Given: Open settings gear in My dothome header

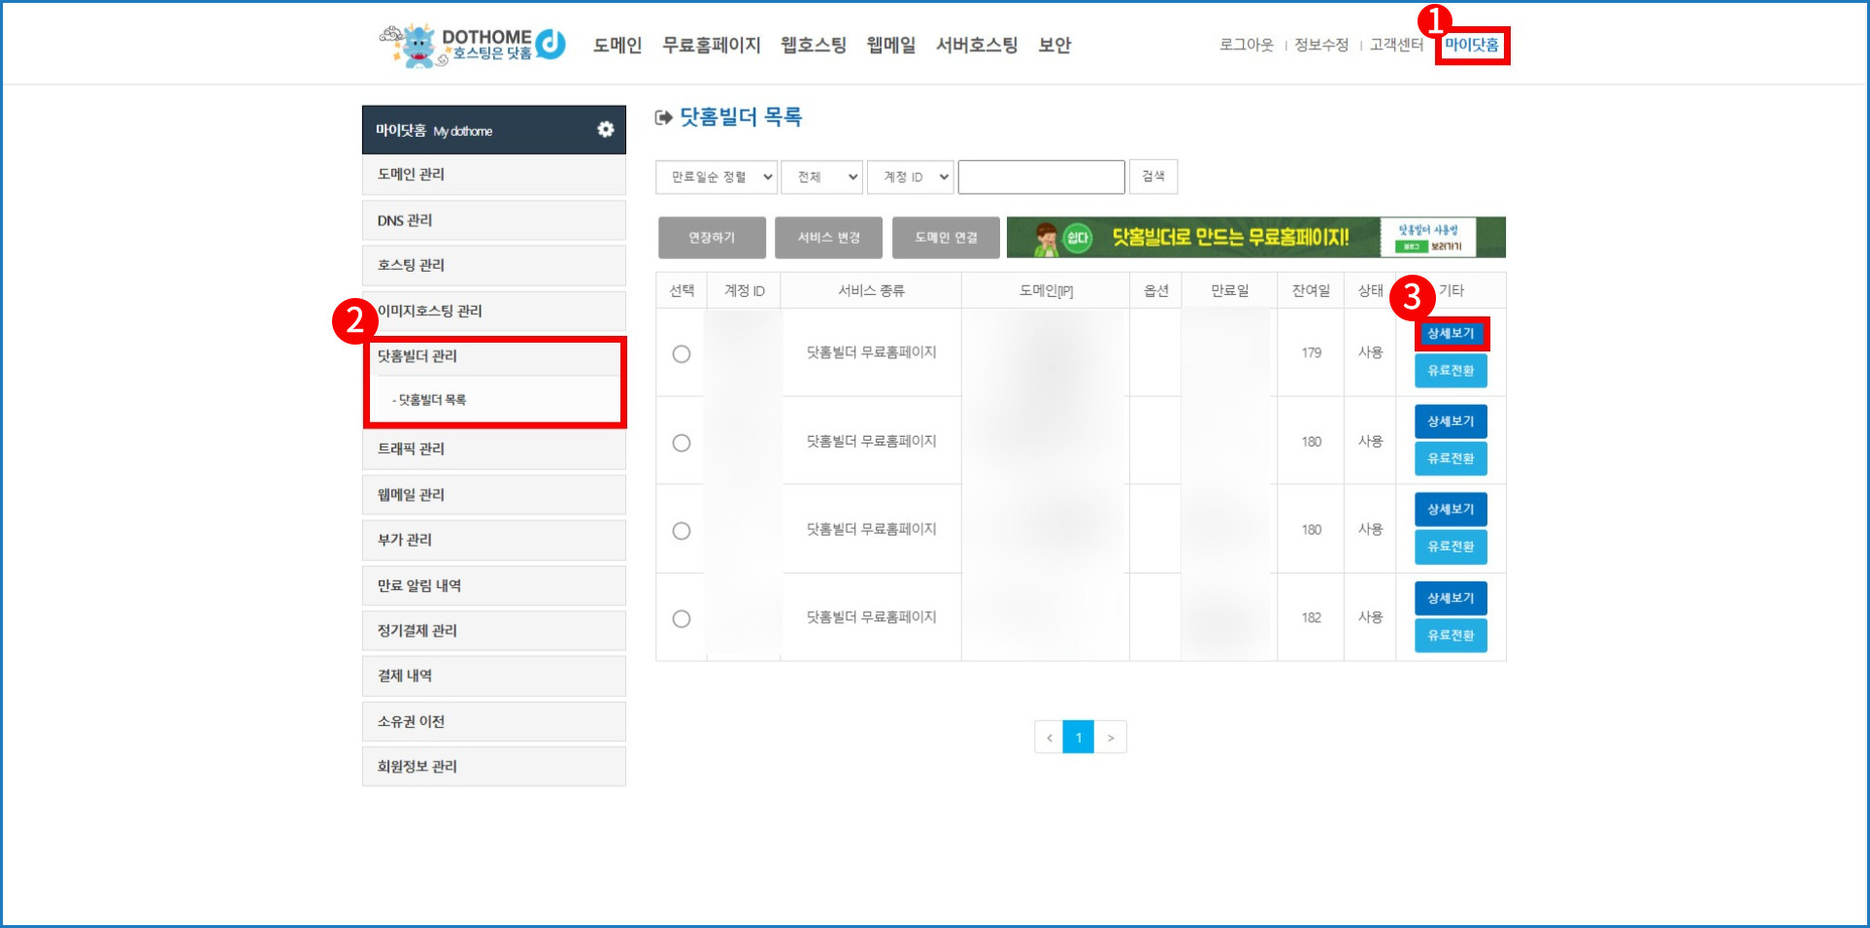Looking at the screenshot, I should [x=605, y=130].
